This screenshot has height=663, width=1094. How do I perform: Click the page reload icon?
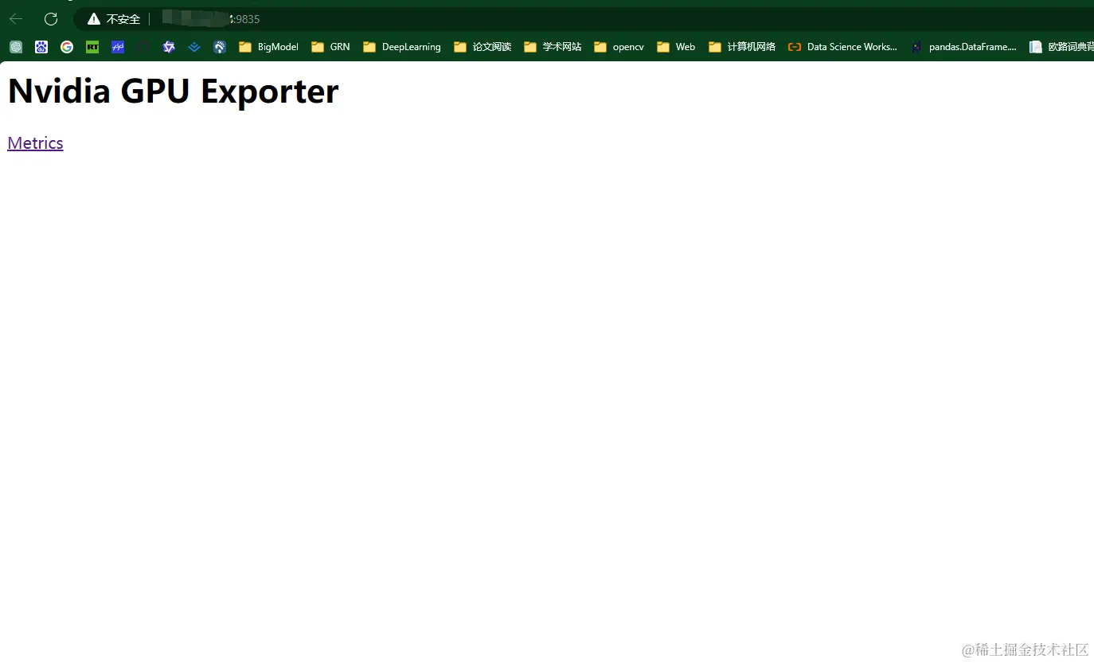pos(50,18)
